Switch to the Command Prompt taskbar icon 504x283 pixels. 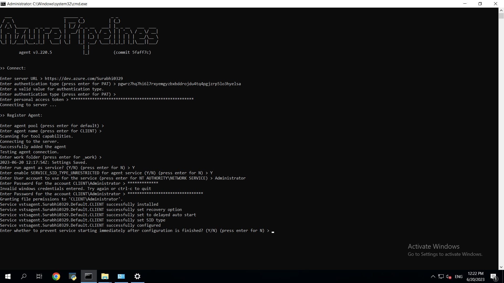point(88,276)
